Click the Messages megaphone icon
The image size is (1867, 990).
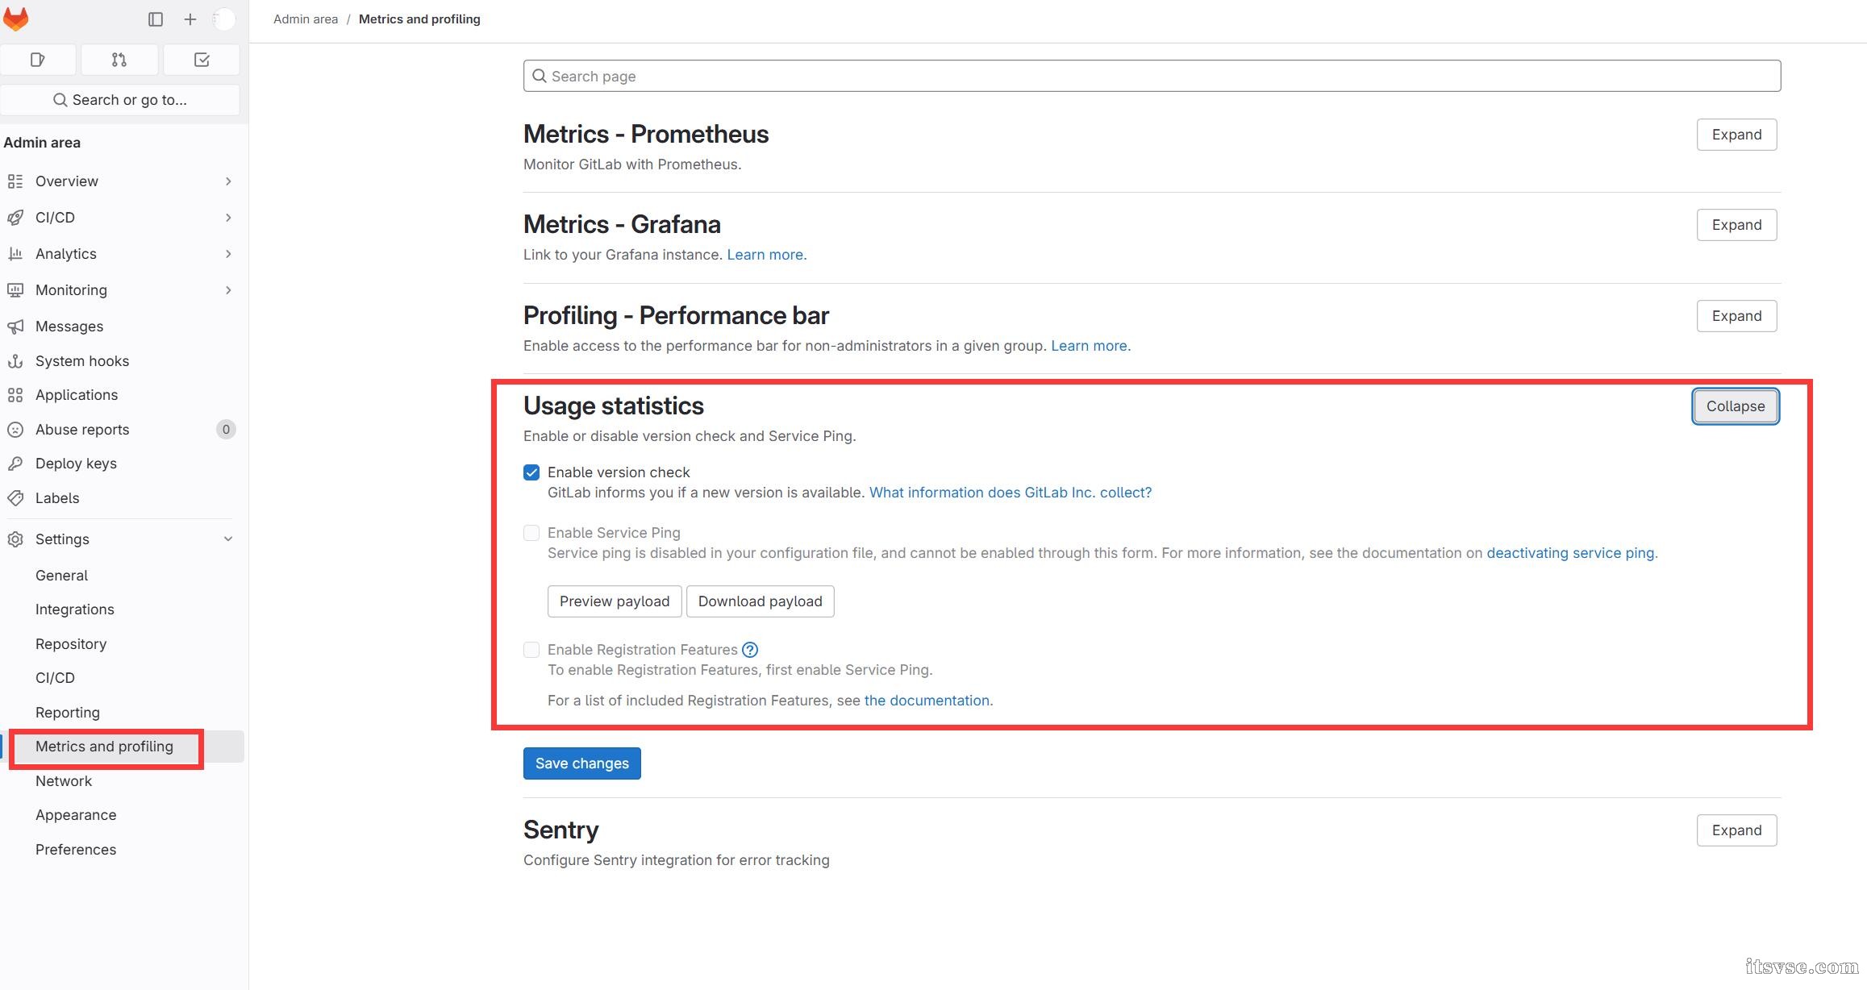click(15, 327)
